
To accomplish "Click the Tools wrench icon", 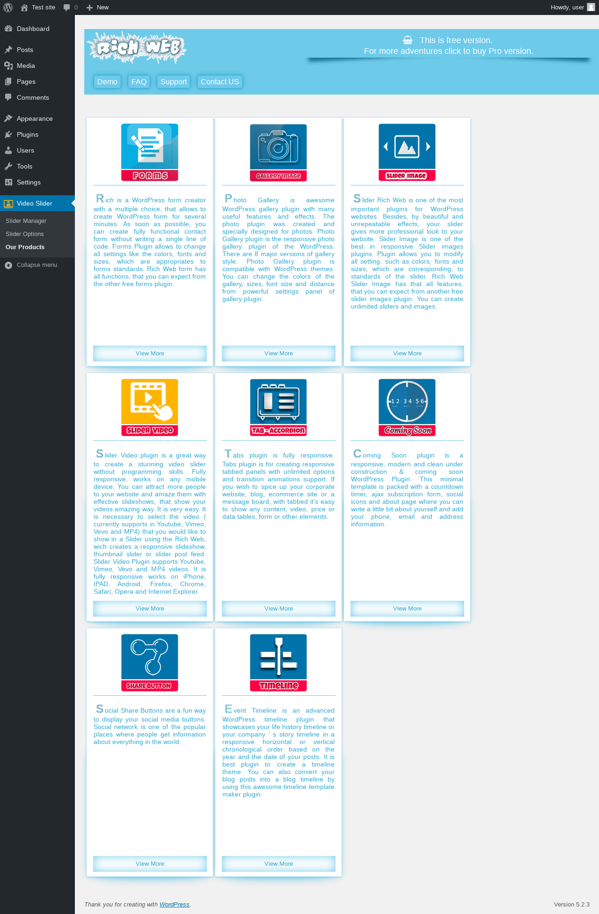I will coord(8,166).
